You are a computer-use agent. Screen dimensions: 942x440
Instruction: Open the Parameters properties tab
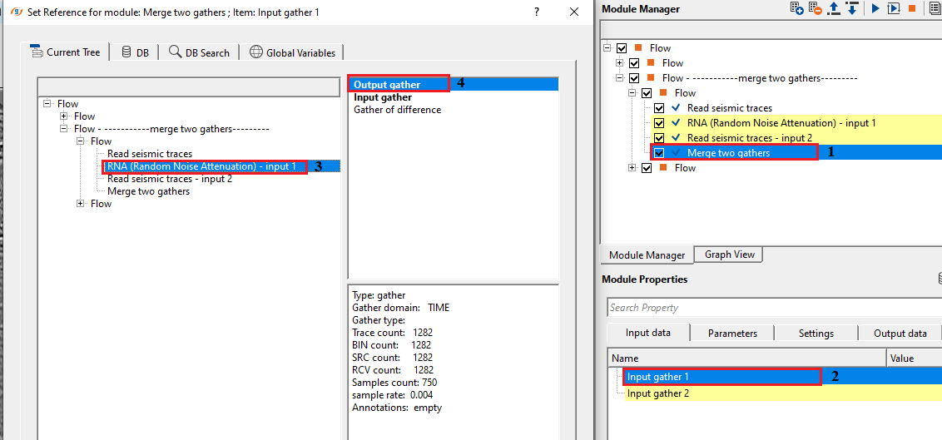click(x=732, y=334)
